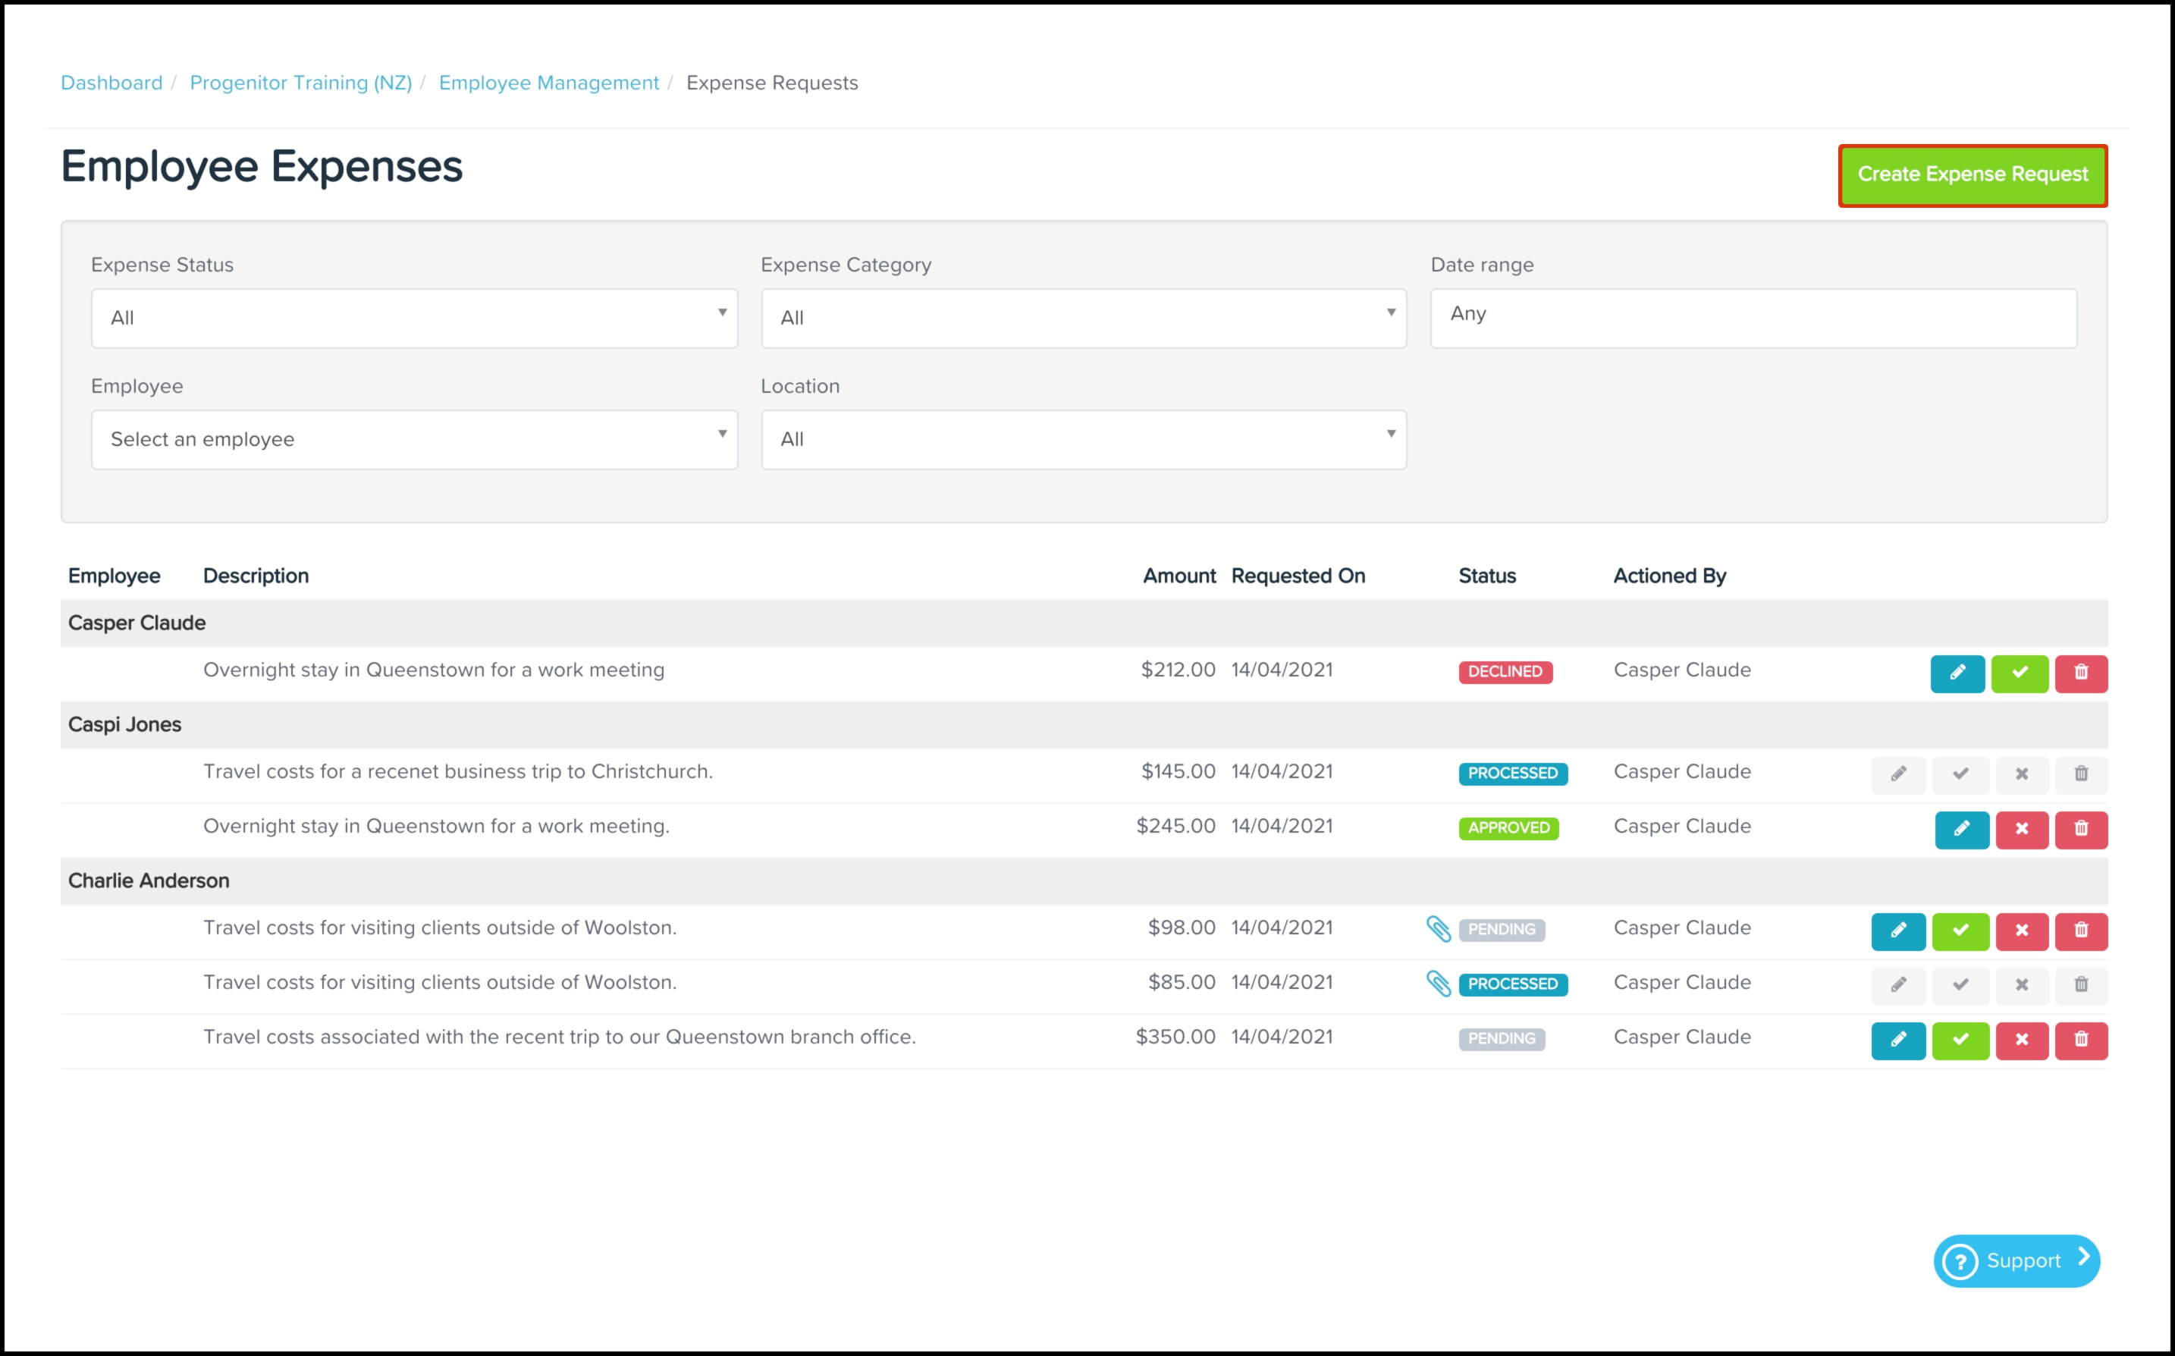2175x1356 pixels.
Task: Open the attachment on the processed $85.00 expense
Action: [x=1437, y=984]
